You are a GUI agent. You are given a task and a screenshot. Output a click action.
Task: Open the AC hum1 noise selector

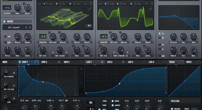coord(13,28)
